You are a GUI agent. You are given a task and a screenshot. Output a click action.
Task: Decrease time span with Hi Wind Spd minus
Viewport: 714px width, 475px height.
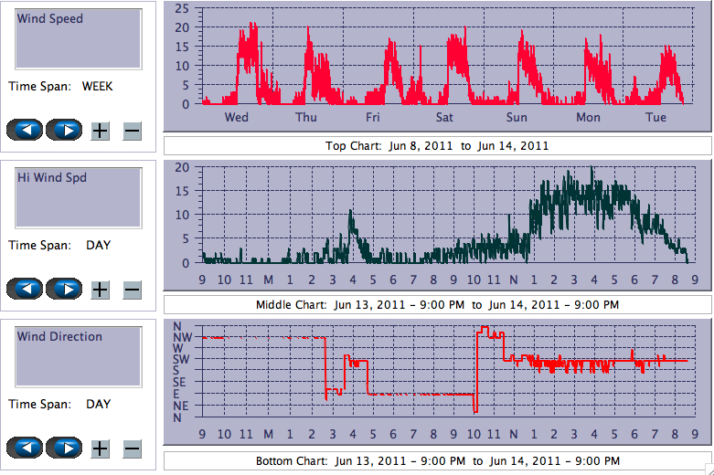(x=132, y=290)
